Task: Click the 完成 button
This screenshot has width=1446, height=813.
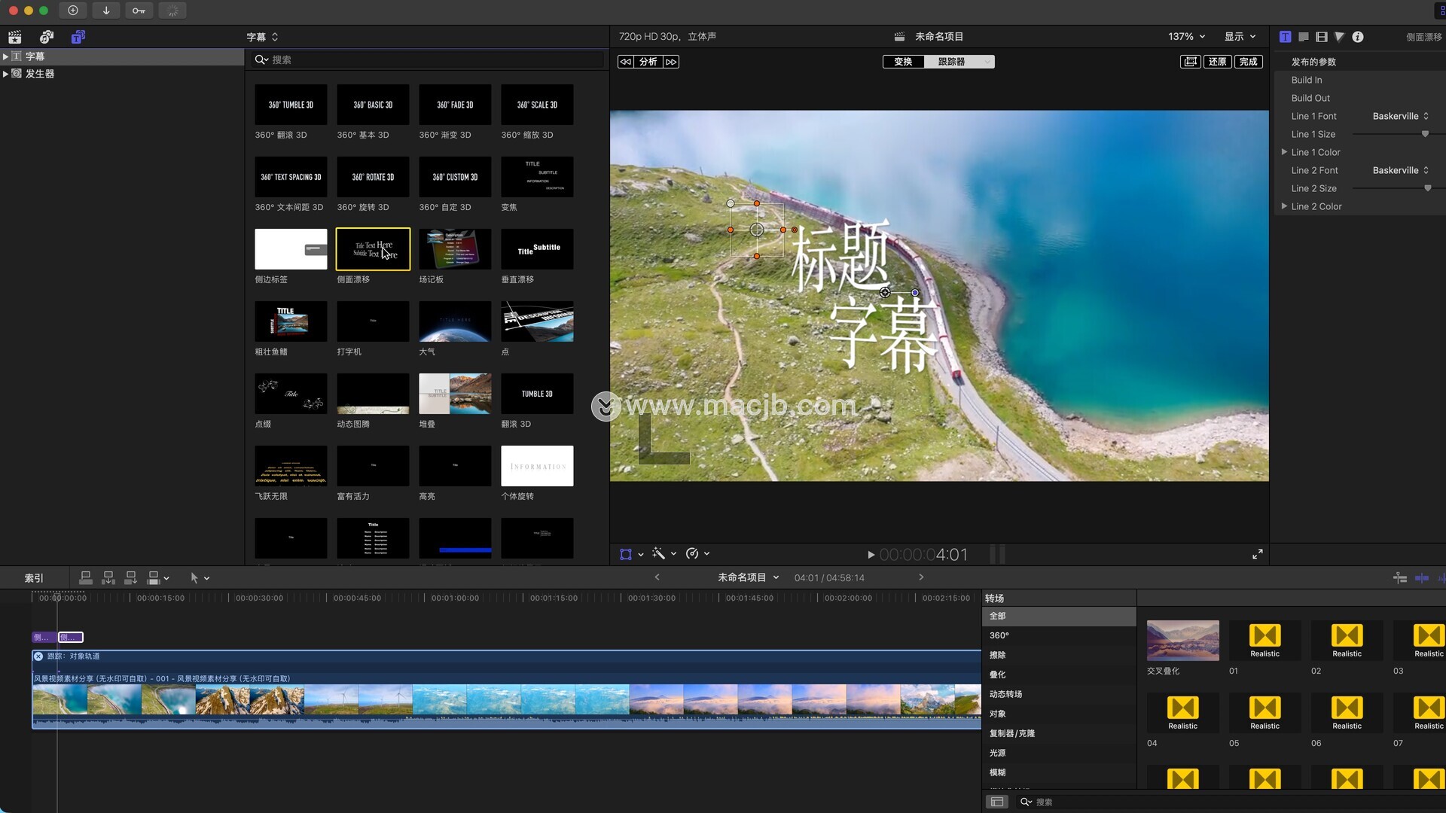Action: pos(1248,62)
